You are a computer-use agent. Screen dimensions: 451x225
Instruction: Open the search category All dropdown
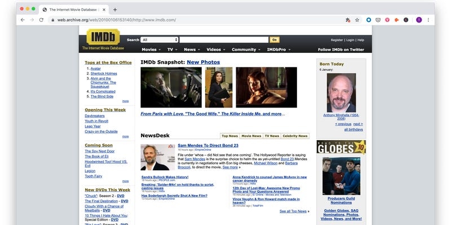(x=160, y=40)
